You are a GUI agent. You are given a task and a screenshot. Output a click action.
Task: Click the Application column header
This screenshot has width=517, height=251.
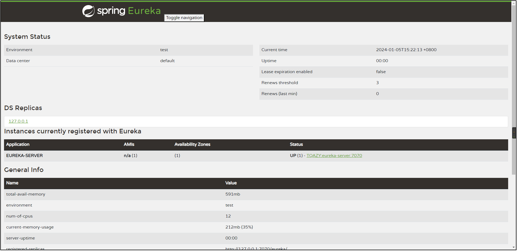point(18,144)
